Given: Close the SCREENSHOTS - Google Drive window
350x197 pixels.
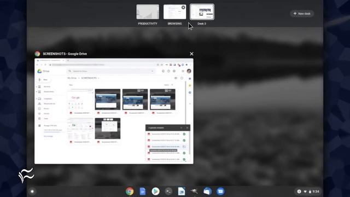Looking at the screenshot, I should (191, 54).
